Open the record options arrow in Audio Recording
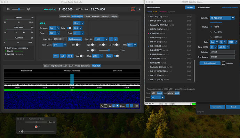The height and width of the screenshot is (138, 240). click(39, 127)
